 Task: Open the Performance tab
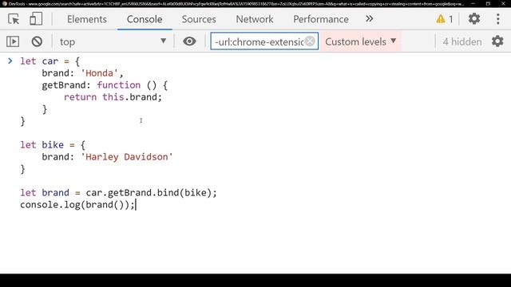(x=321, y=19)
